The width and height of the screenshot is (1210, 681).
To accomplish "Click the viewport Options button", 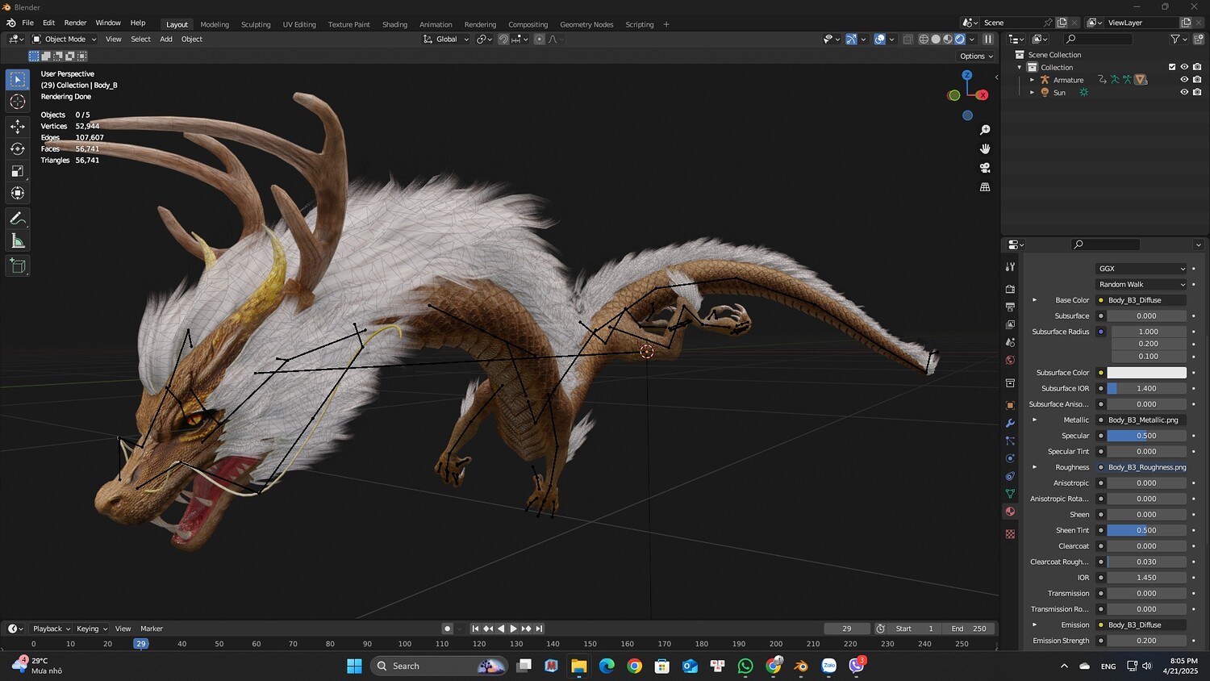I will click(x=976, y=56).
